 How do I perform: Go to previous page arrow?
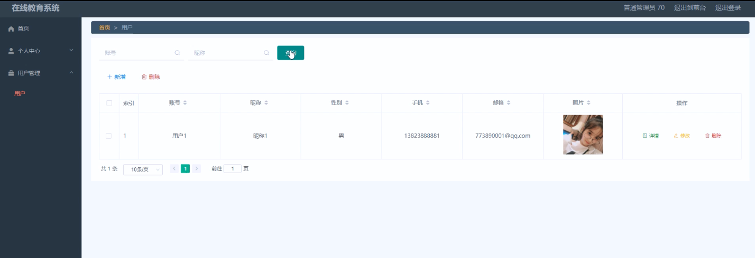tap(174, 169)
